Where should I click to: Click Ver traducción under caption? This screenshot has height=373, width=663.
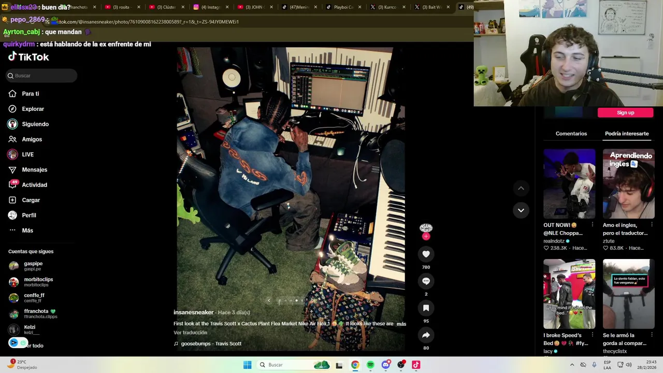[x=190, y=333]
